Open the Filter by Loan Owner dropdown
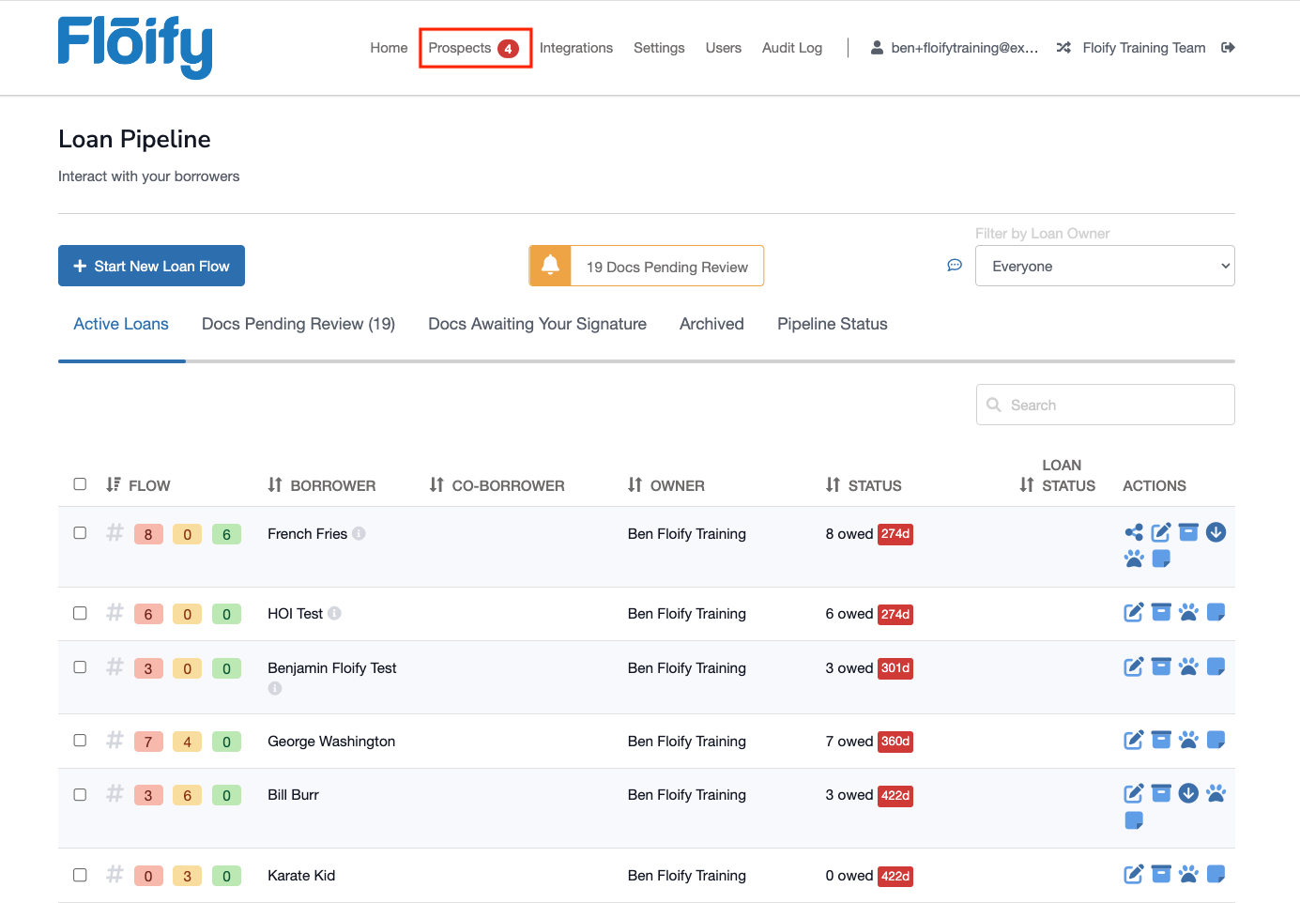 1104,266
